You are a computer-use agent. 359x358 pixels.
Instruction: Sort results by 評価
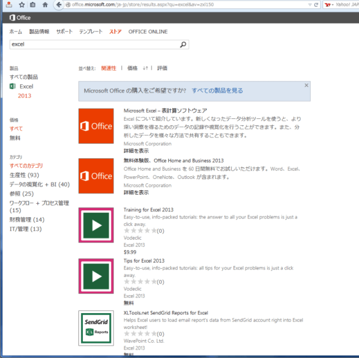[x=162, y=68]
